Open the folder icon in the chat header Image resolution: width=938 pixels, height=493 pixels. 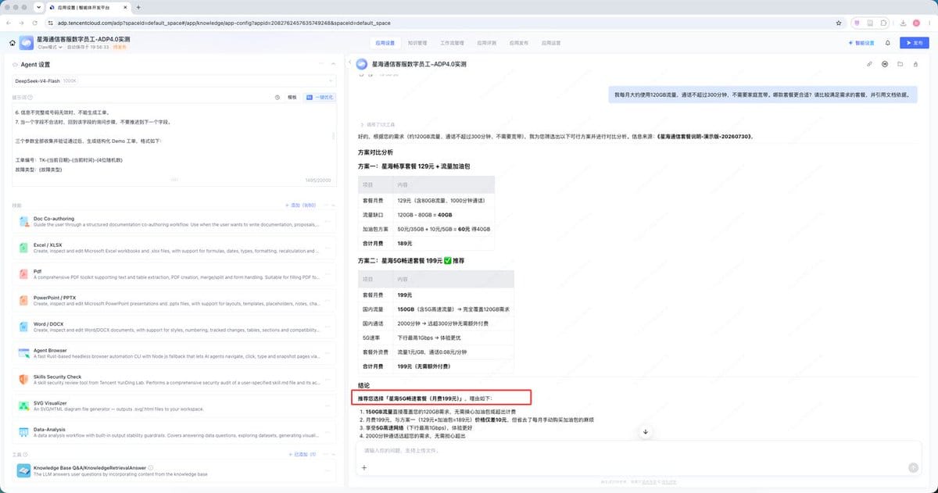pos(900,64)
